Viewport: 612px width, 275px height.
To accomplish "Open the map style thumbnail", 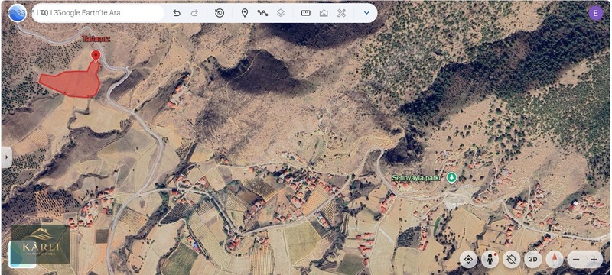I will point(22,254).
